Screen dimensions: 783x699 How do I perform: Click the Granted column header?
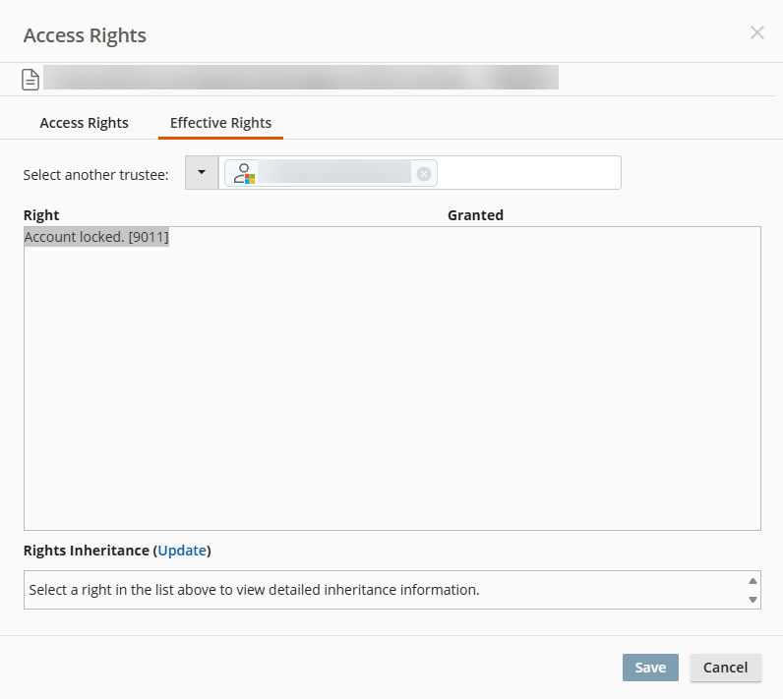point(475,215)
